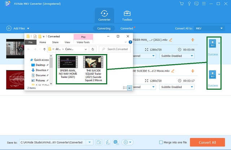
Task: Click quick access properties icon in Explorer title bar
Action: [35, 36]
